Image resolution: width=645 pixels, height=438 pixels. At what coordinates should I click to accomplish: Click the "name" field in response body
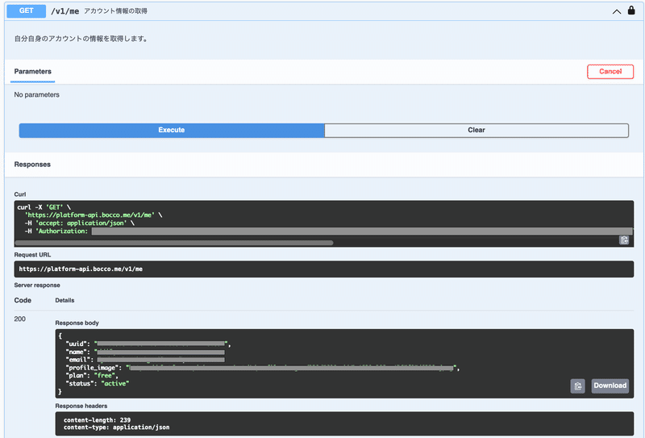145,352
